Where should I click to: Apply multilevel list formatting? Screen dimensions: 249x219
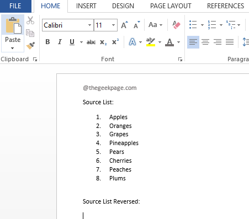coord(231,25)
